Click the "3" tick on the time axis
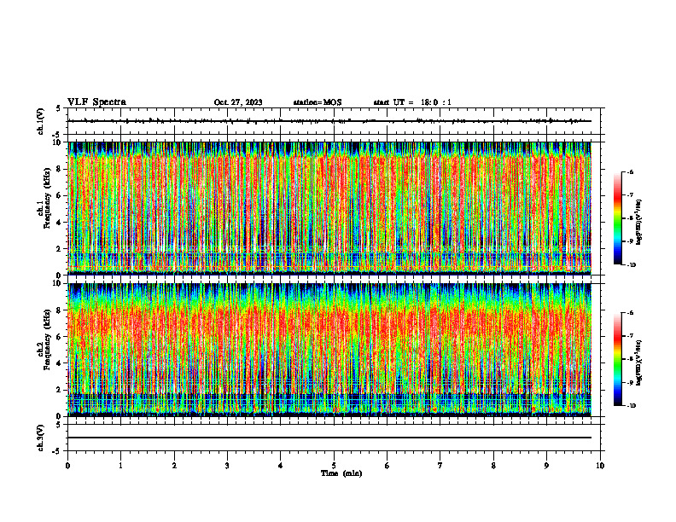676x522 pixels. point(227,466)
